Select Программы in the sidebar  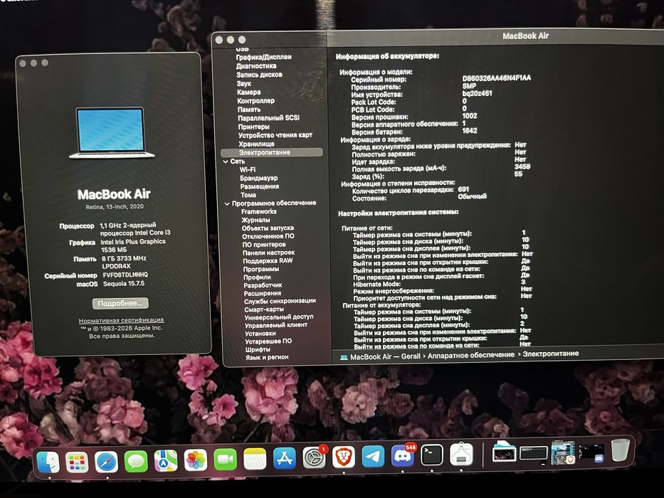pos(261,270)
